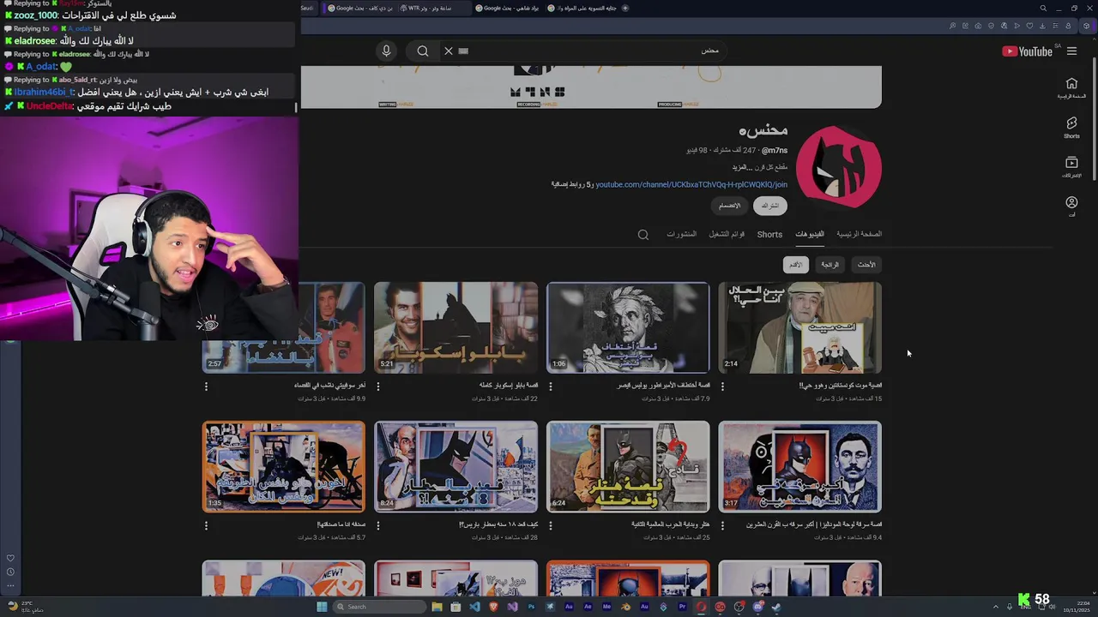Click the Windows Start button
Viewport: 1098px width, 617px height.
tap(322, 607)
